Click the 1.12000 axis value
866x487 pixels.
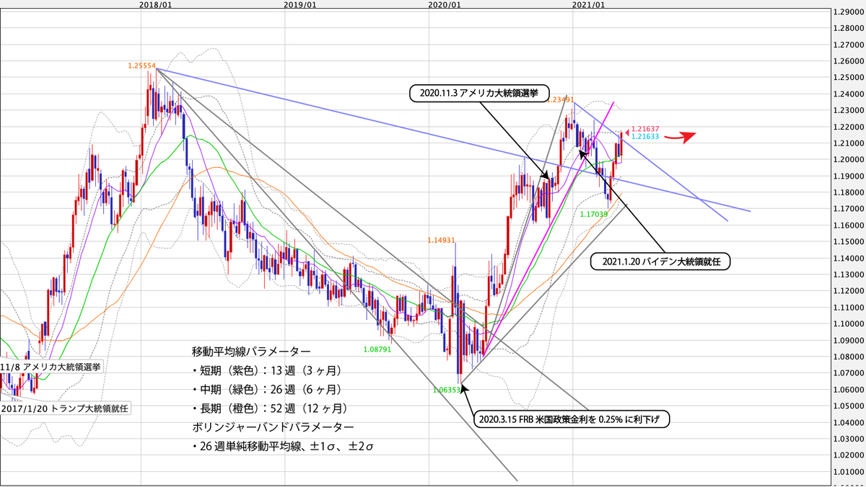tap(847, 291)
